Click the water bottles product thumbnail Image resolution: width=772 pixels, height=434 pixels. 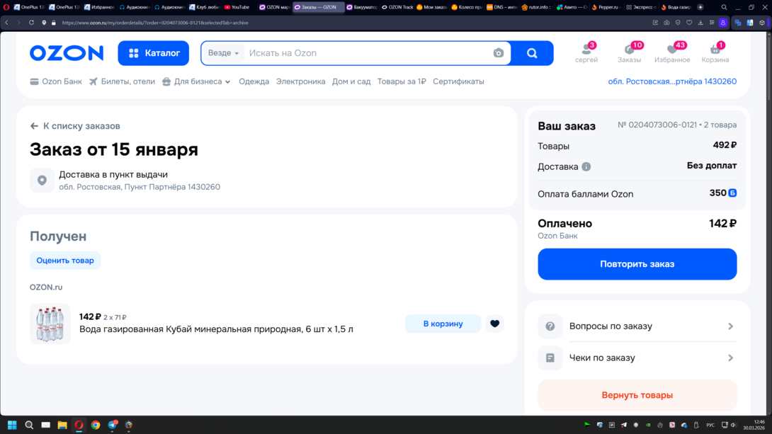pyautogui.click(x=50, y=324)
